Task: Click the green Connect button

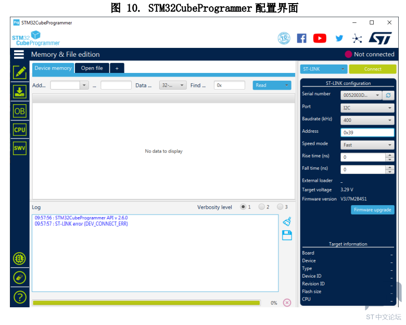Action: click(373, 69)
